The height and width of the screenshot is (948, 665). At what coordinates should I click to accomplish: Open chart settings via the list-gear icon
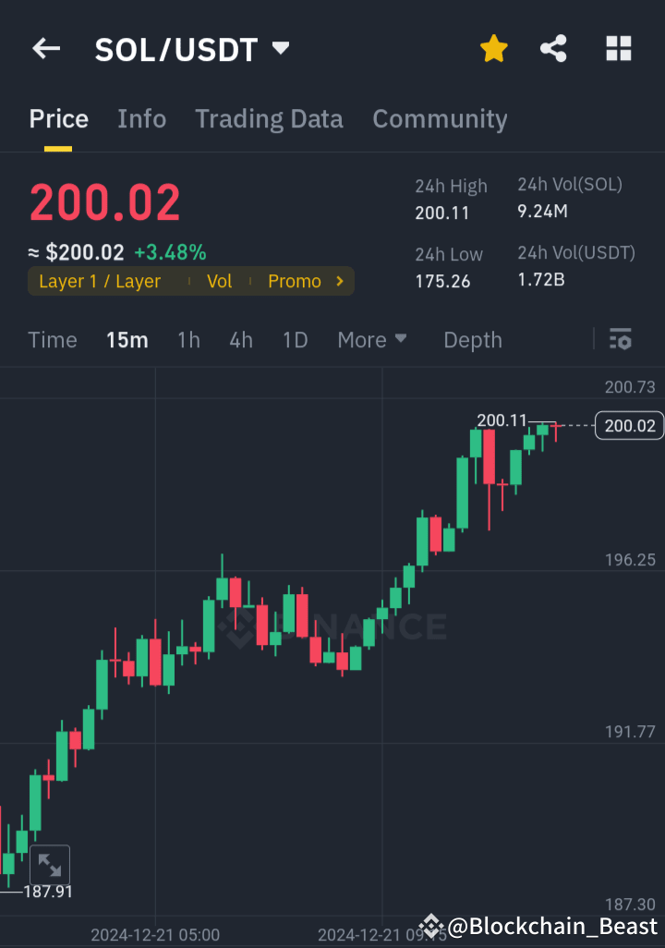621,340
